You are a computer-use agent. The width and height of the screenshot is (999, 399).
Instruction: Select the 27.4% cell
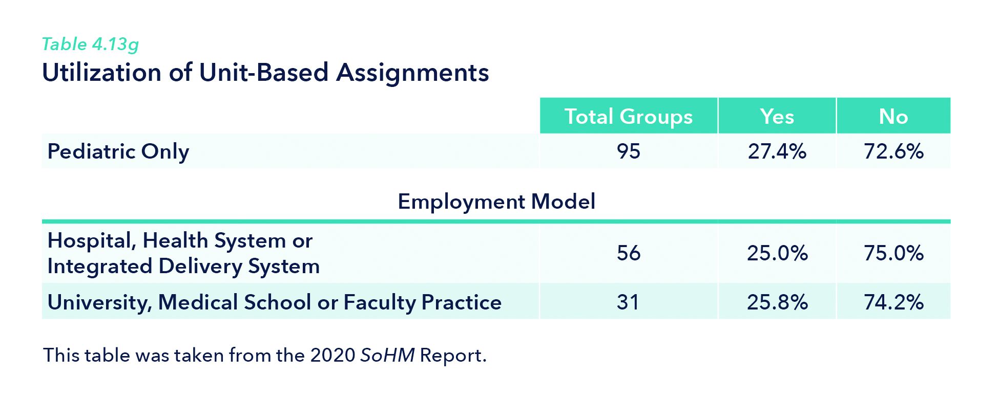point(777,151)
